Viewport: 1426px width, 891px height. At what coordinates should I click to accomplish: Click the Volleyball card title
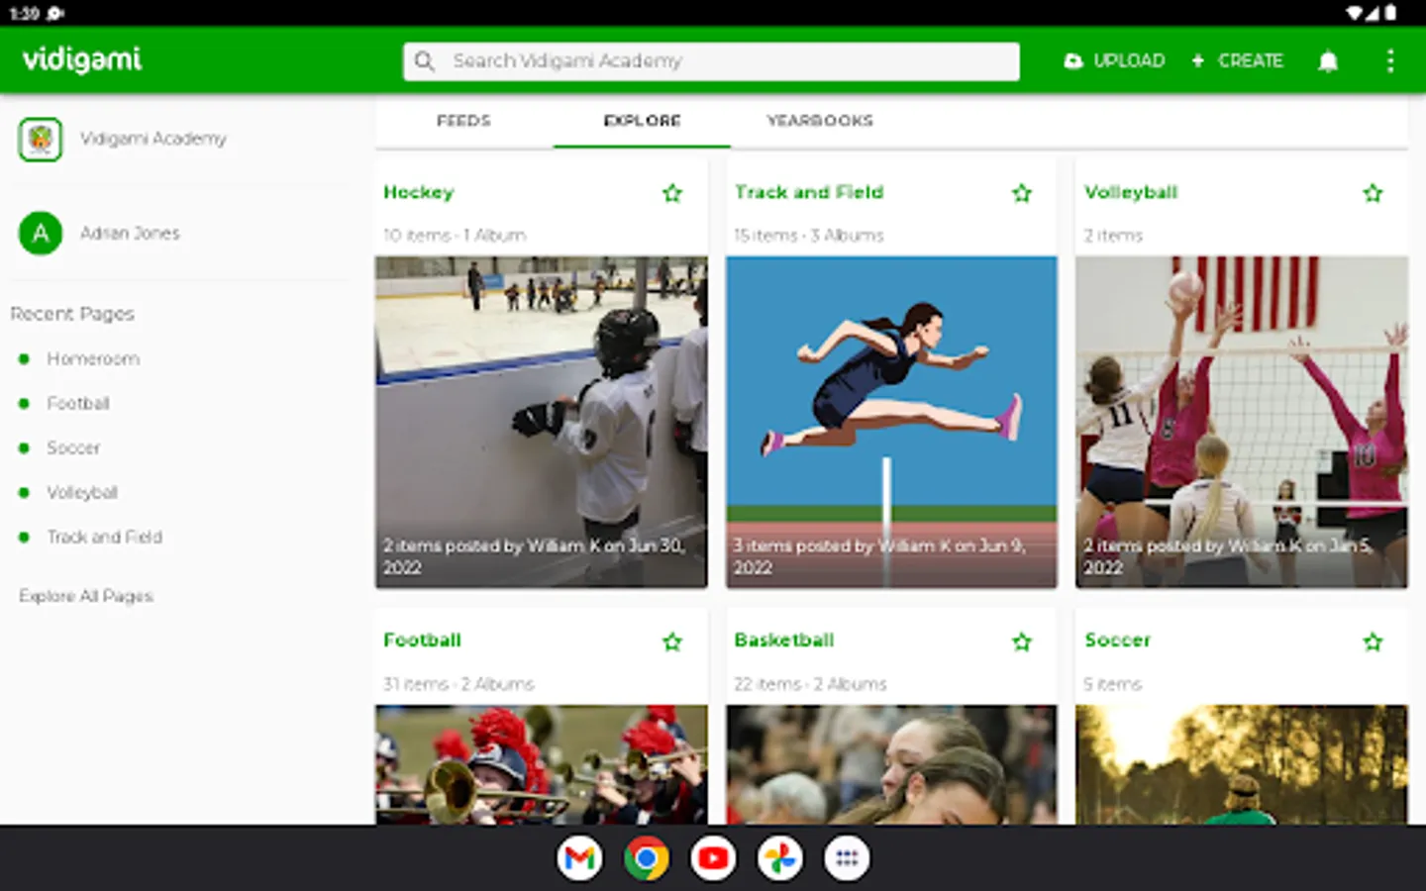[x=1131, y=192]
